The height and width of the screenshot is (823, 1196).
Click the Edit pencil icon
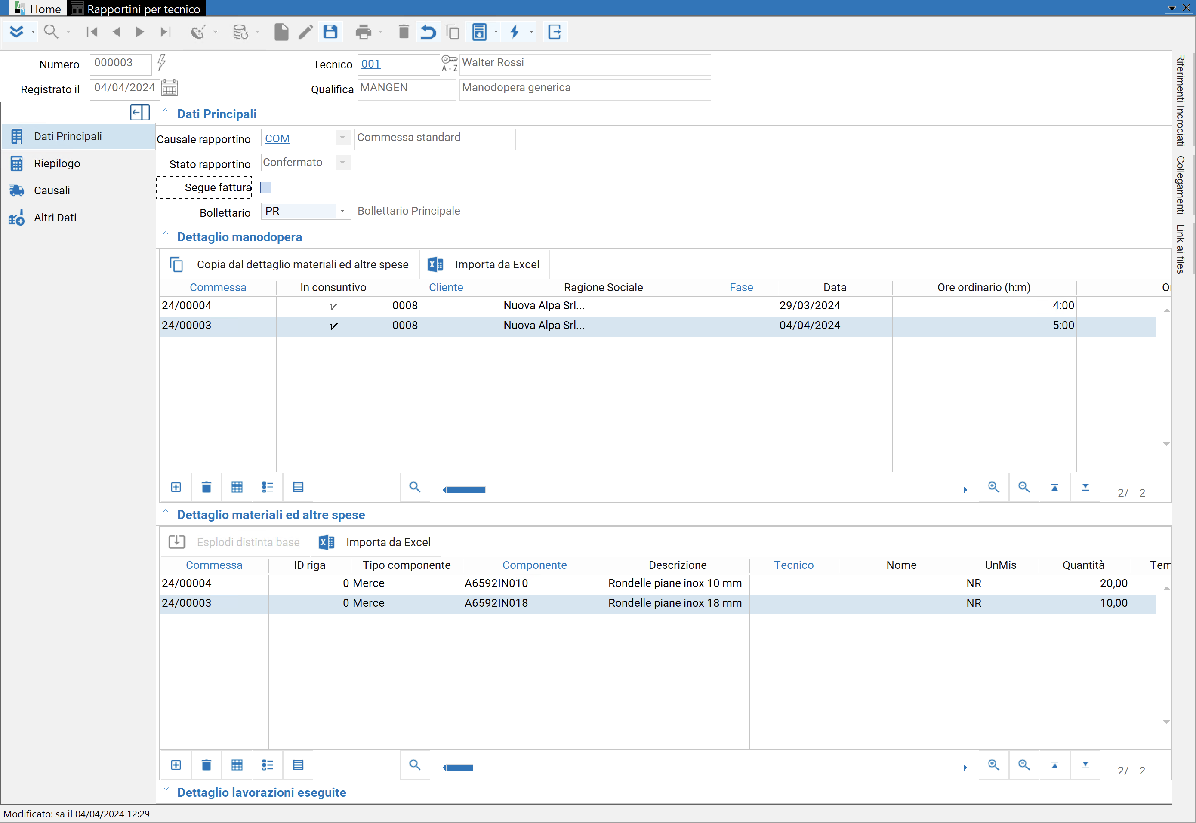pos(305,32)
